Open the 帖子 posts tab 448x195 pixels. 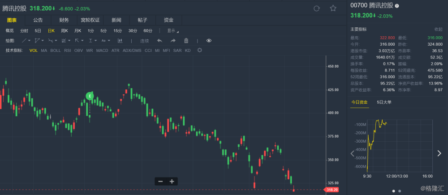pos(142,20)
